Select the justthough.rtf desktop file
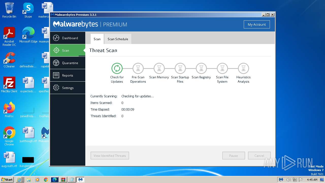This screenshot has height=183, width=325. 28,135
